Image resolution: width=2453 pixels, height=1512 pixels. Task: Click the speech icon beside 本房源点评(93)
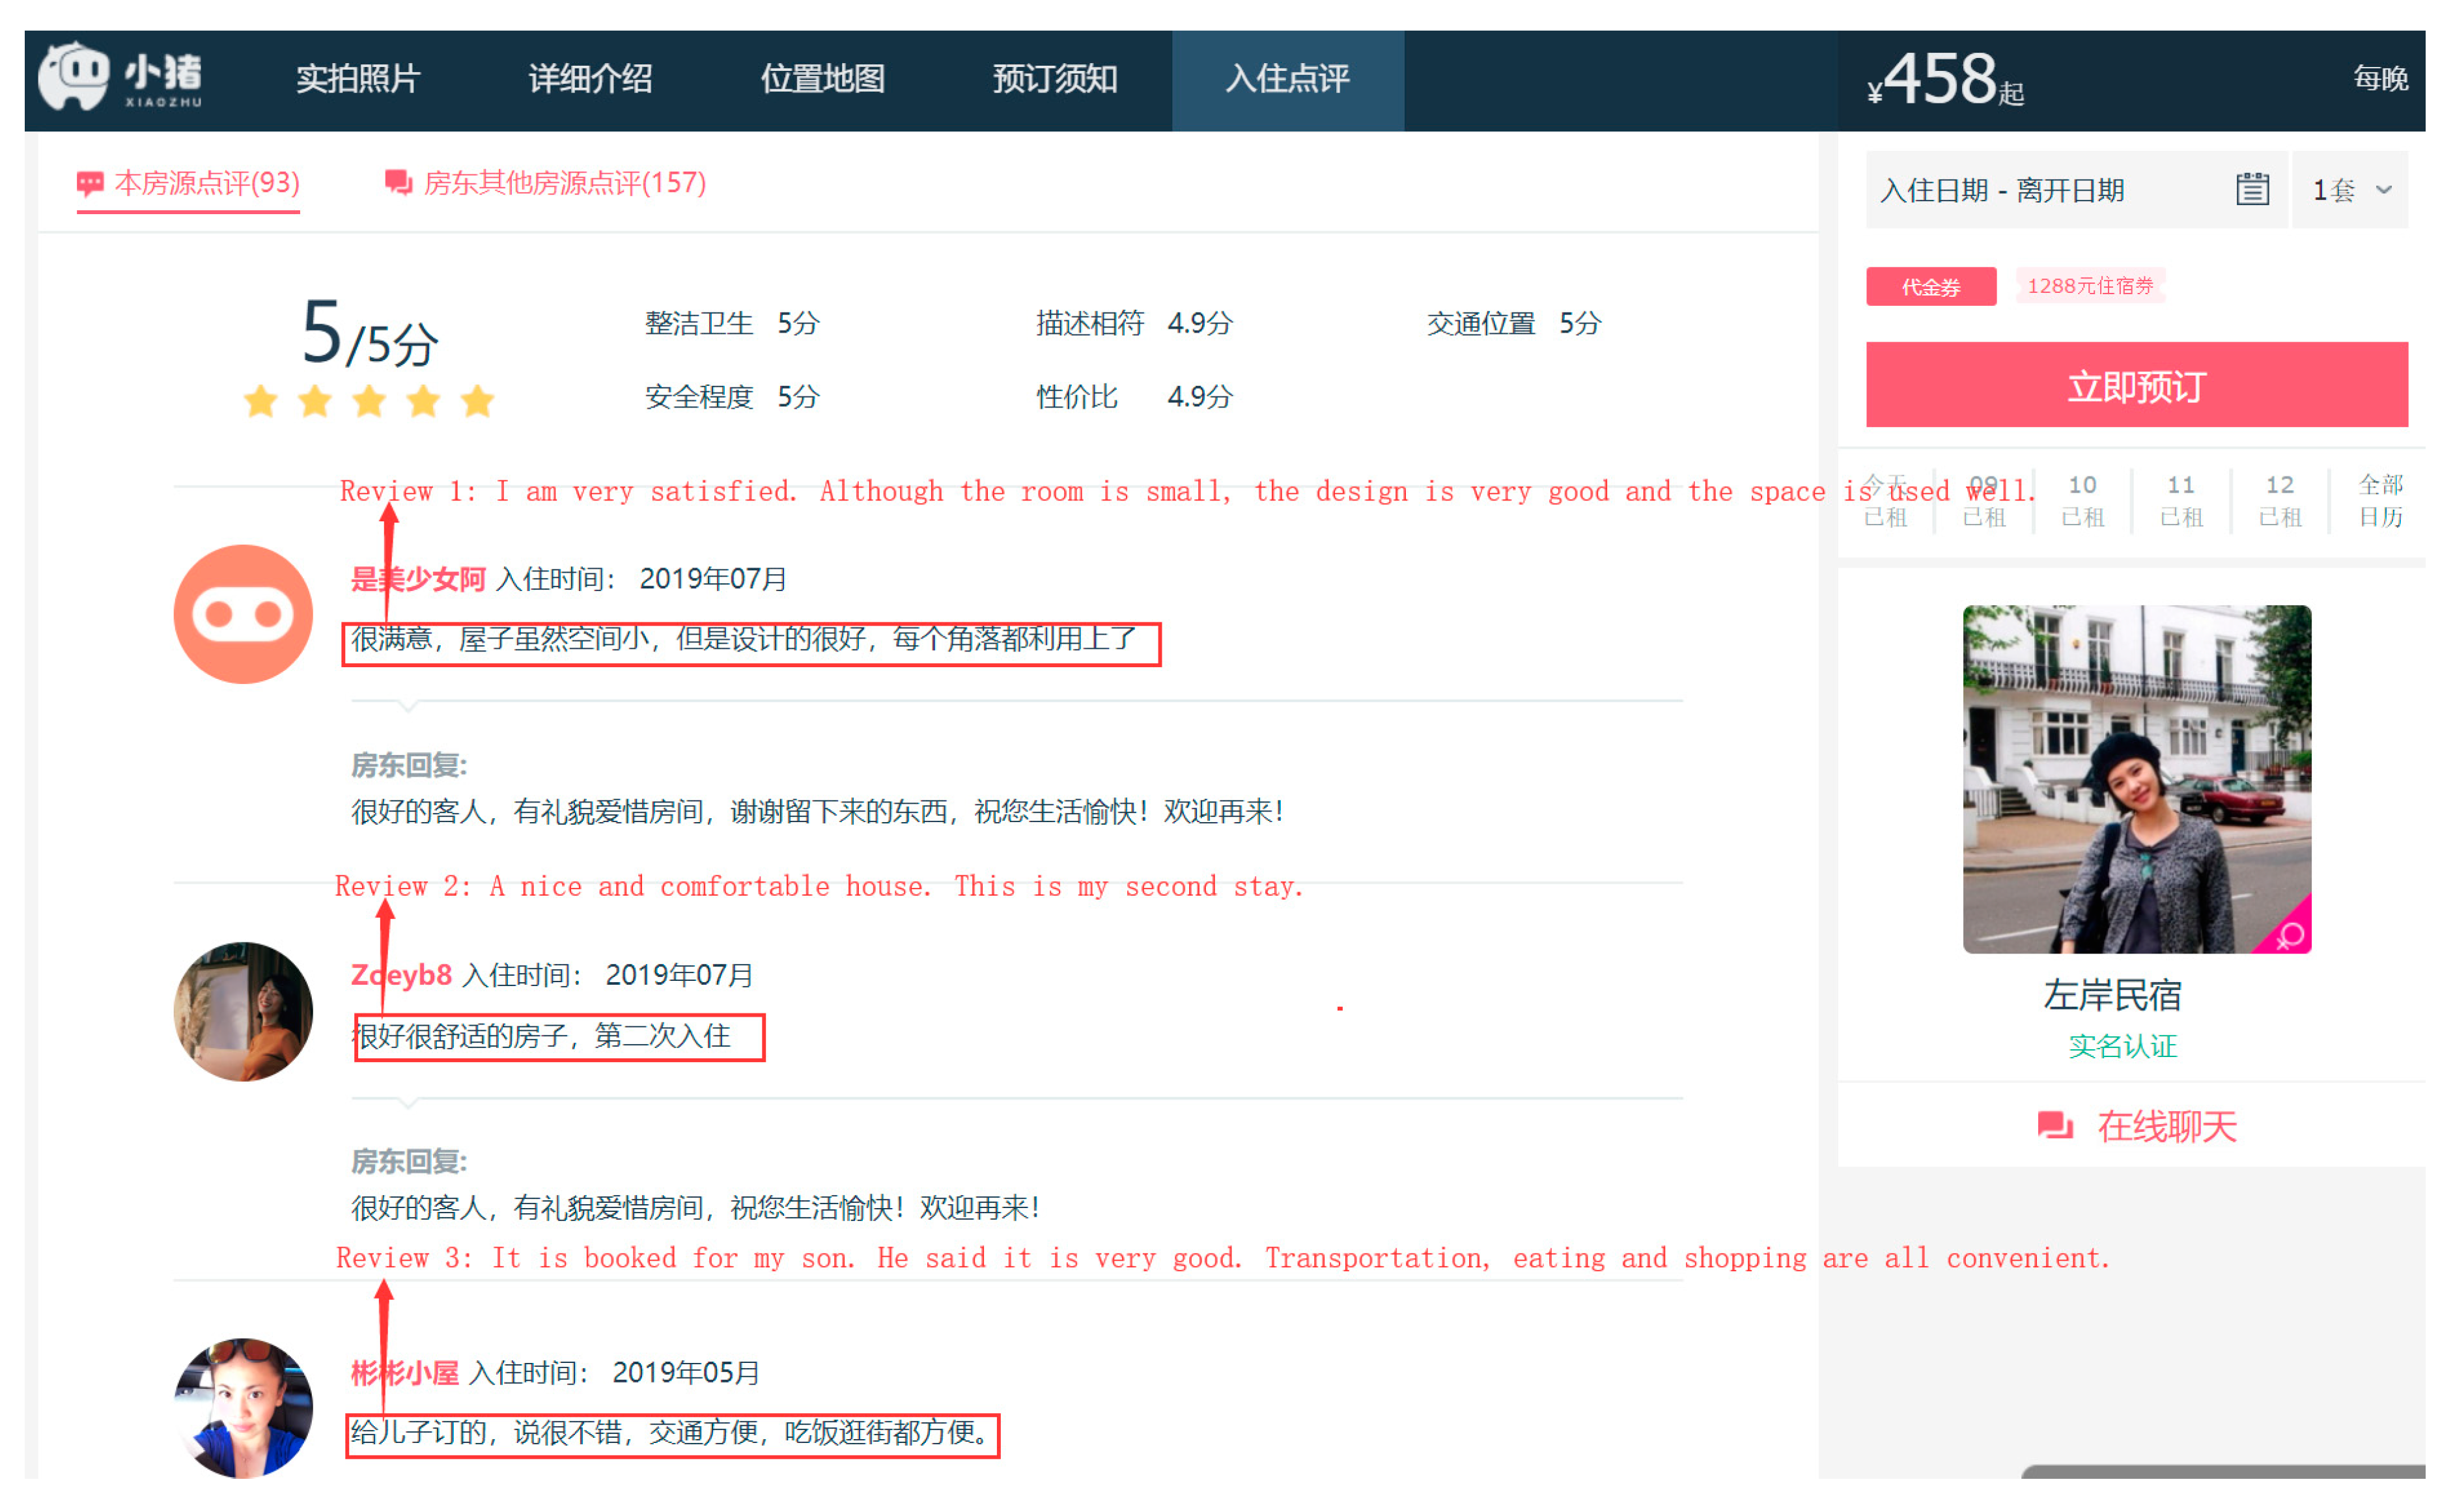click(90, 183)
